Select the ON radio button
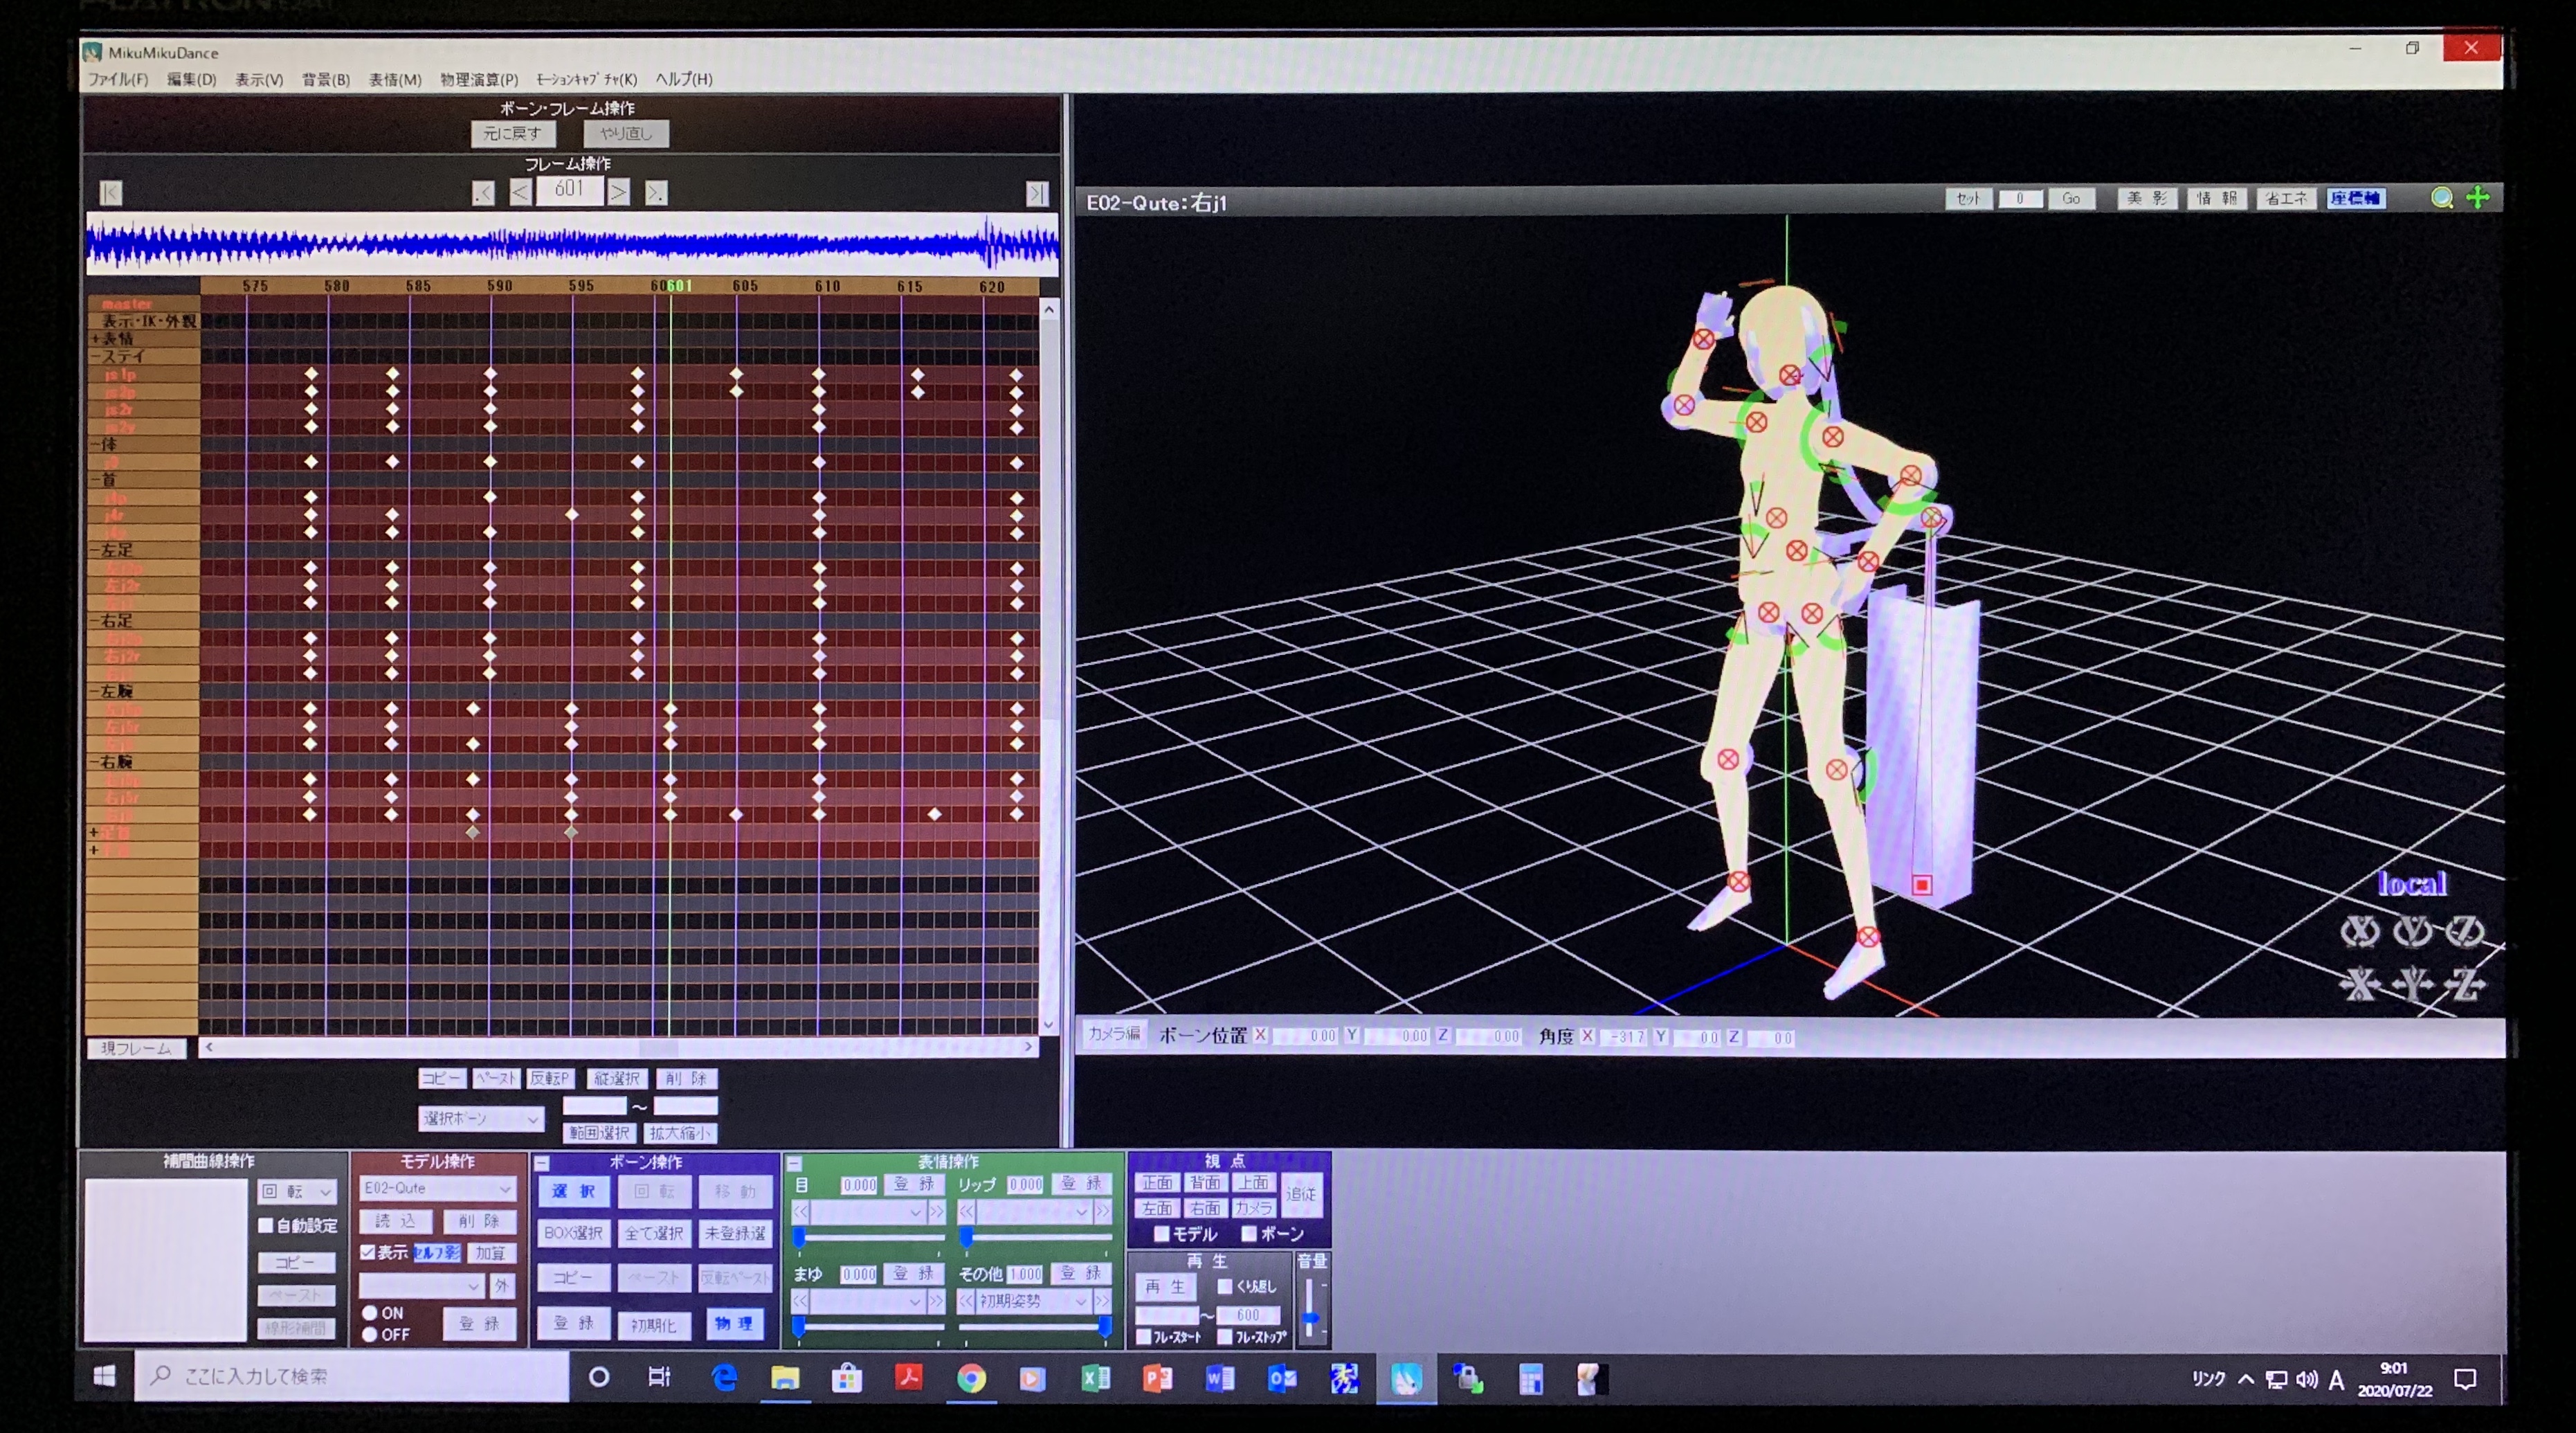Viewport: 2576px width, 1433px height. tap(370, 1313)
